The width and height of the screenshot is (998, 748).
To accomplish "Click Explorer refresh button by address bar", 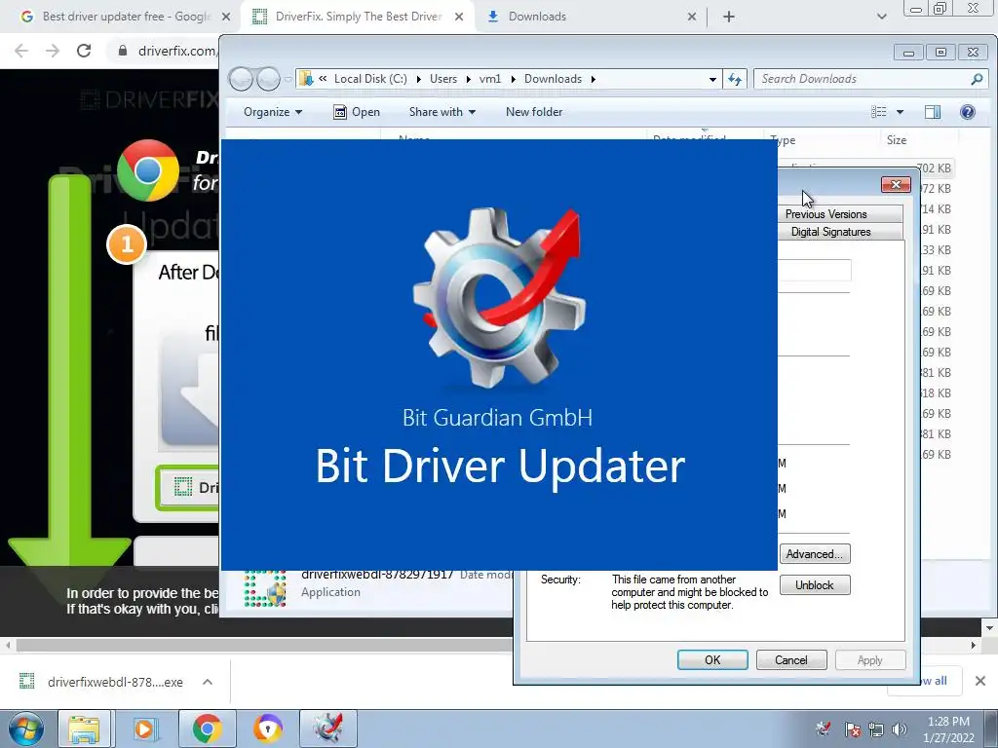I will pyautogui.click(x=735, y=79).
